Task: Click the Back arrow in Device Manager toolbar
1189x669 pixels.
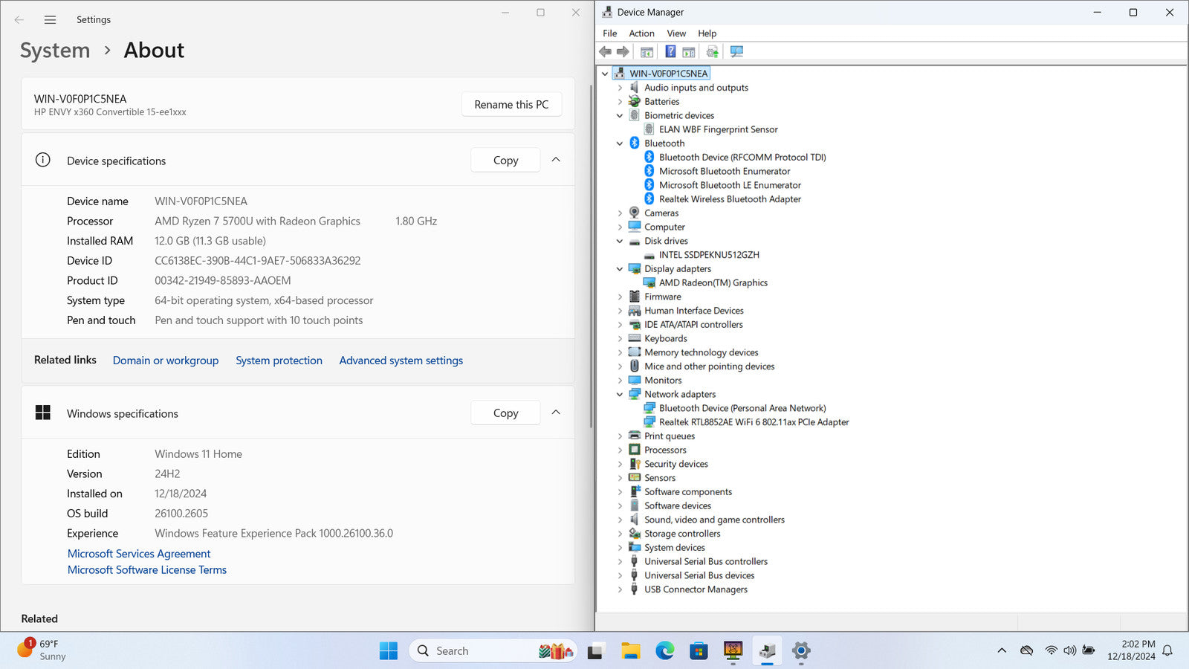Action: pos(605,51)
